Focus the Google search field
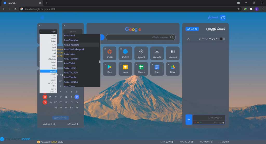The width and height of the screenshot is (266, 144). 141,37
